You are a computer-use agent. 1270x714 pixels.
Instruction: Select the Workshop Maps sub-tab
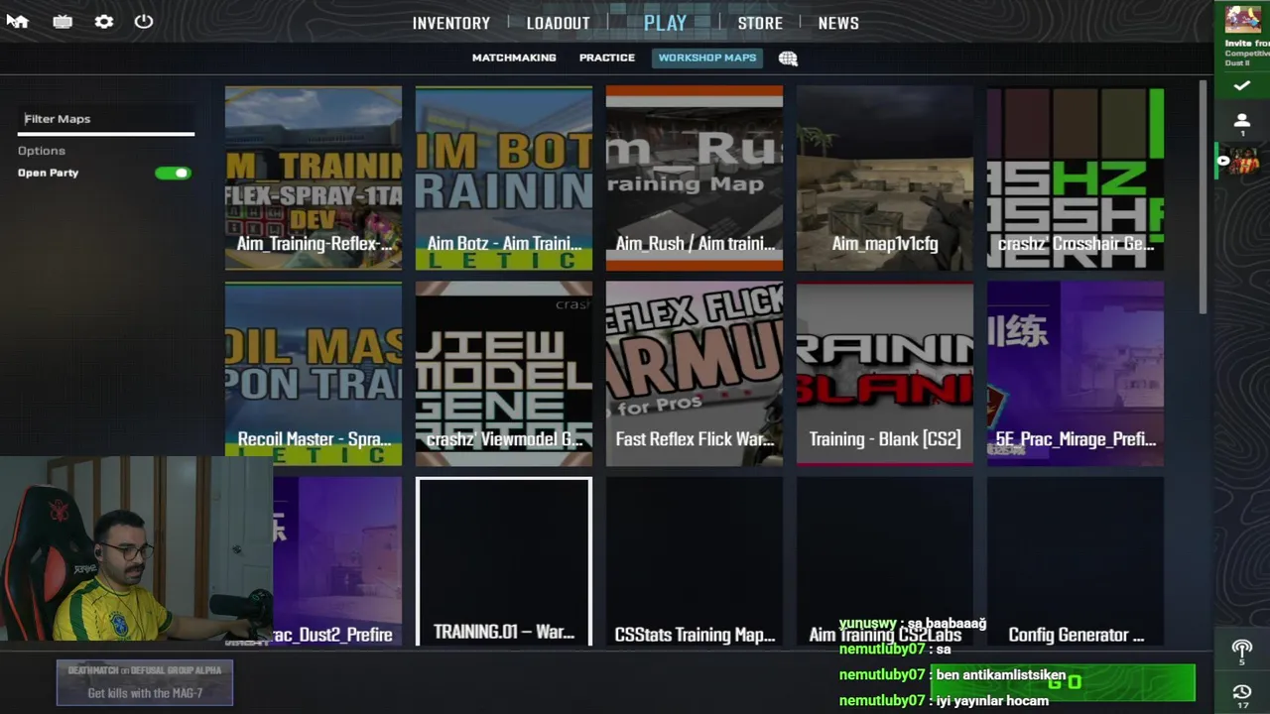(707, 58)
